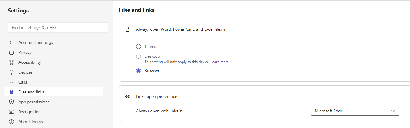
Task: Open the Learn more link
Action: (220, 62)
